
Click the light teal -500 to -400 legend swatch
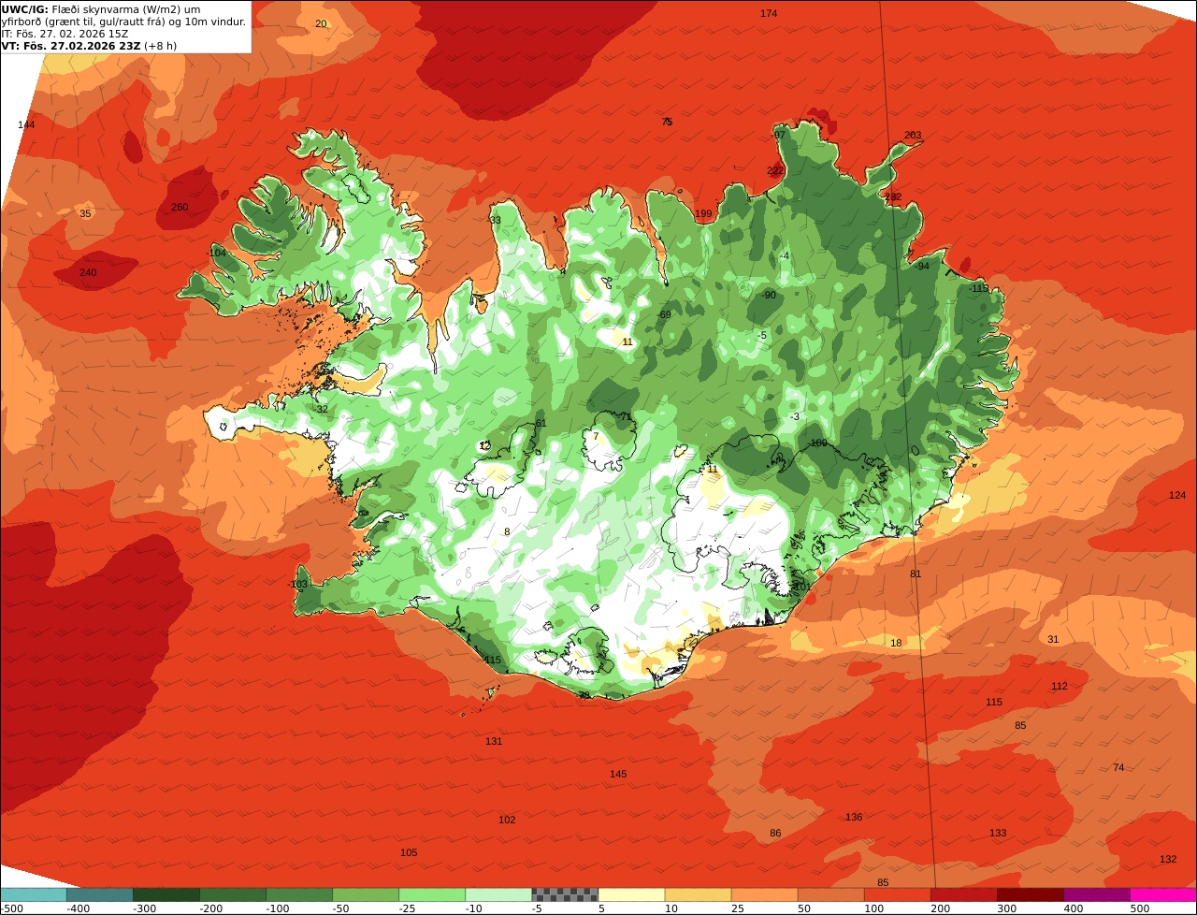coord(34,894)
